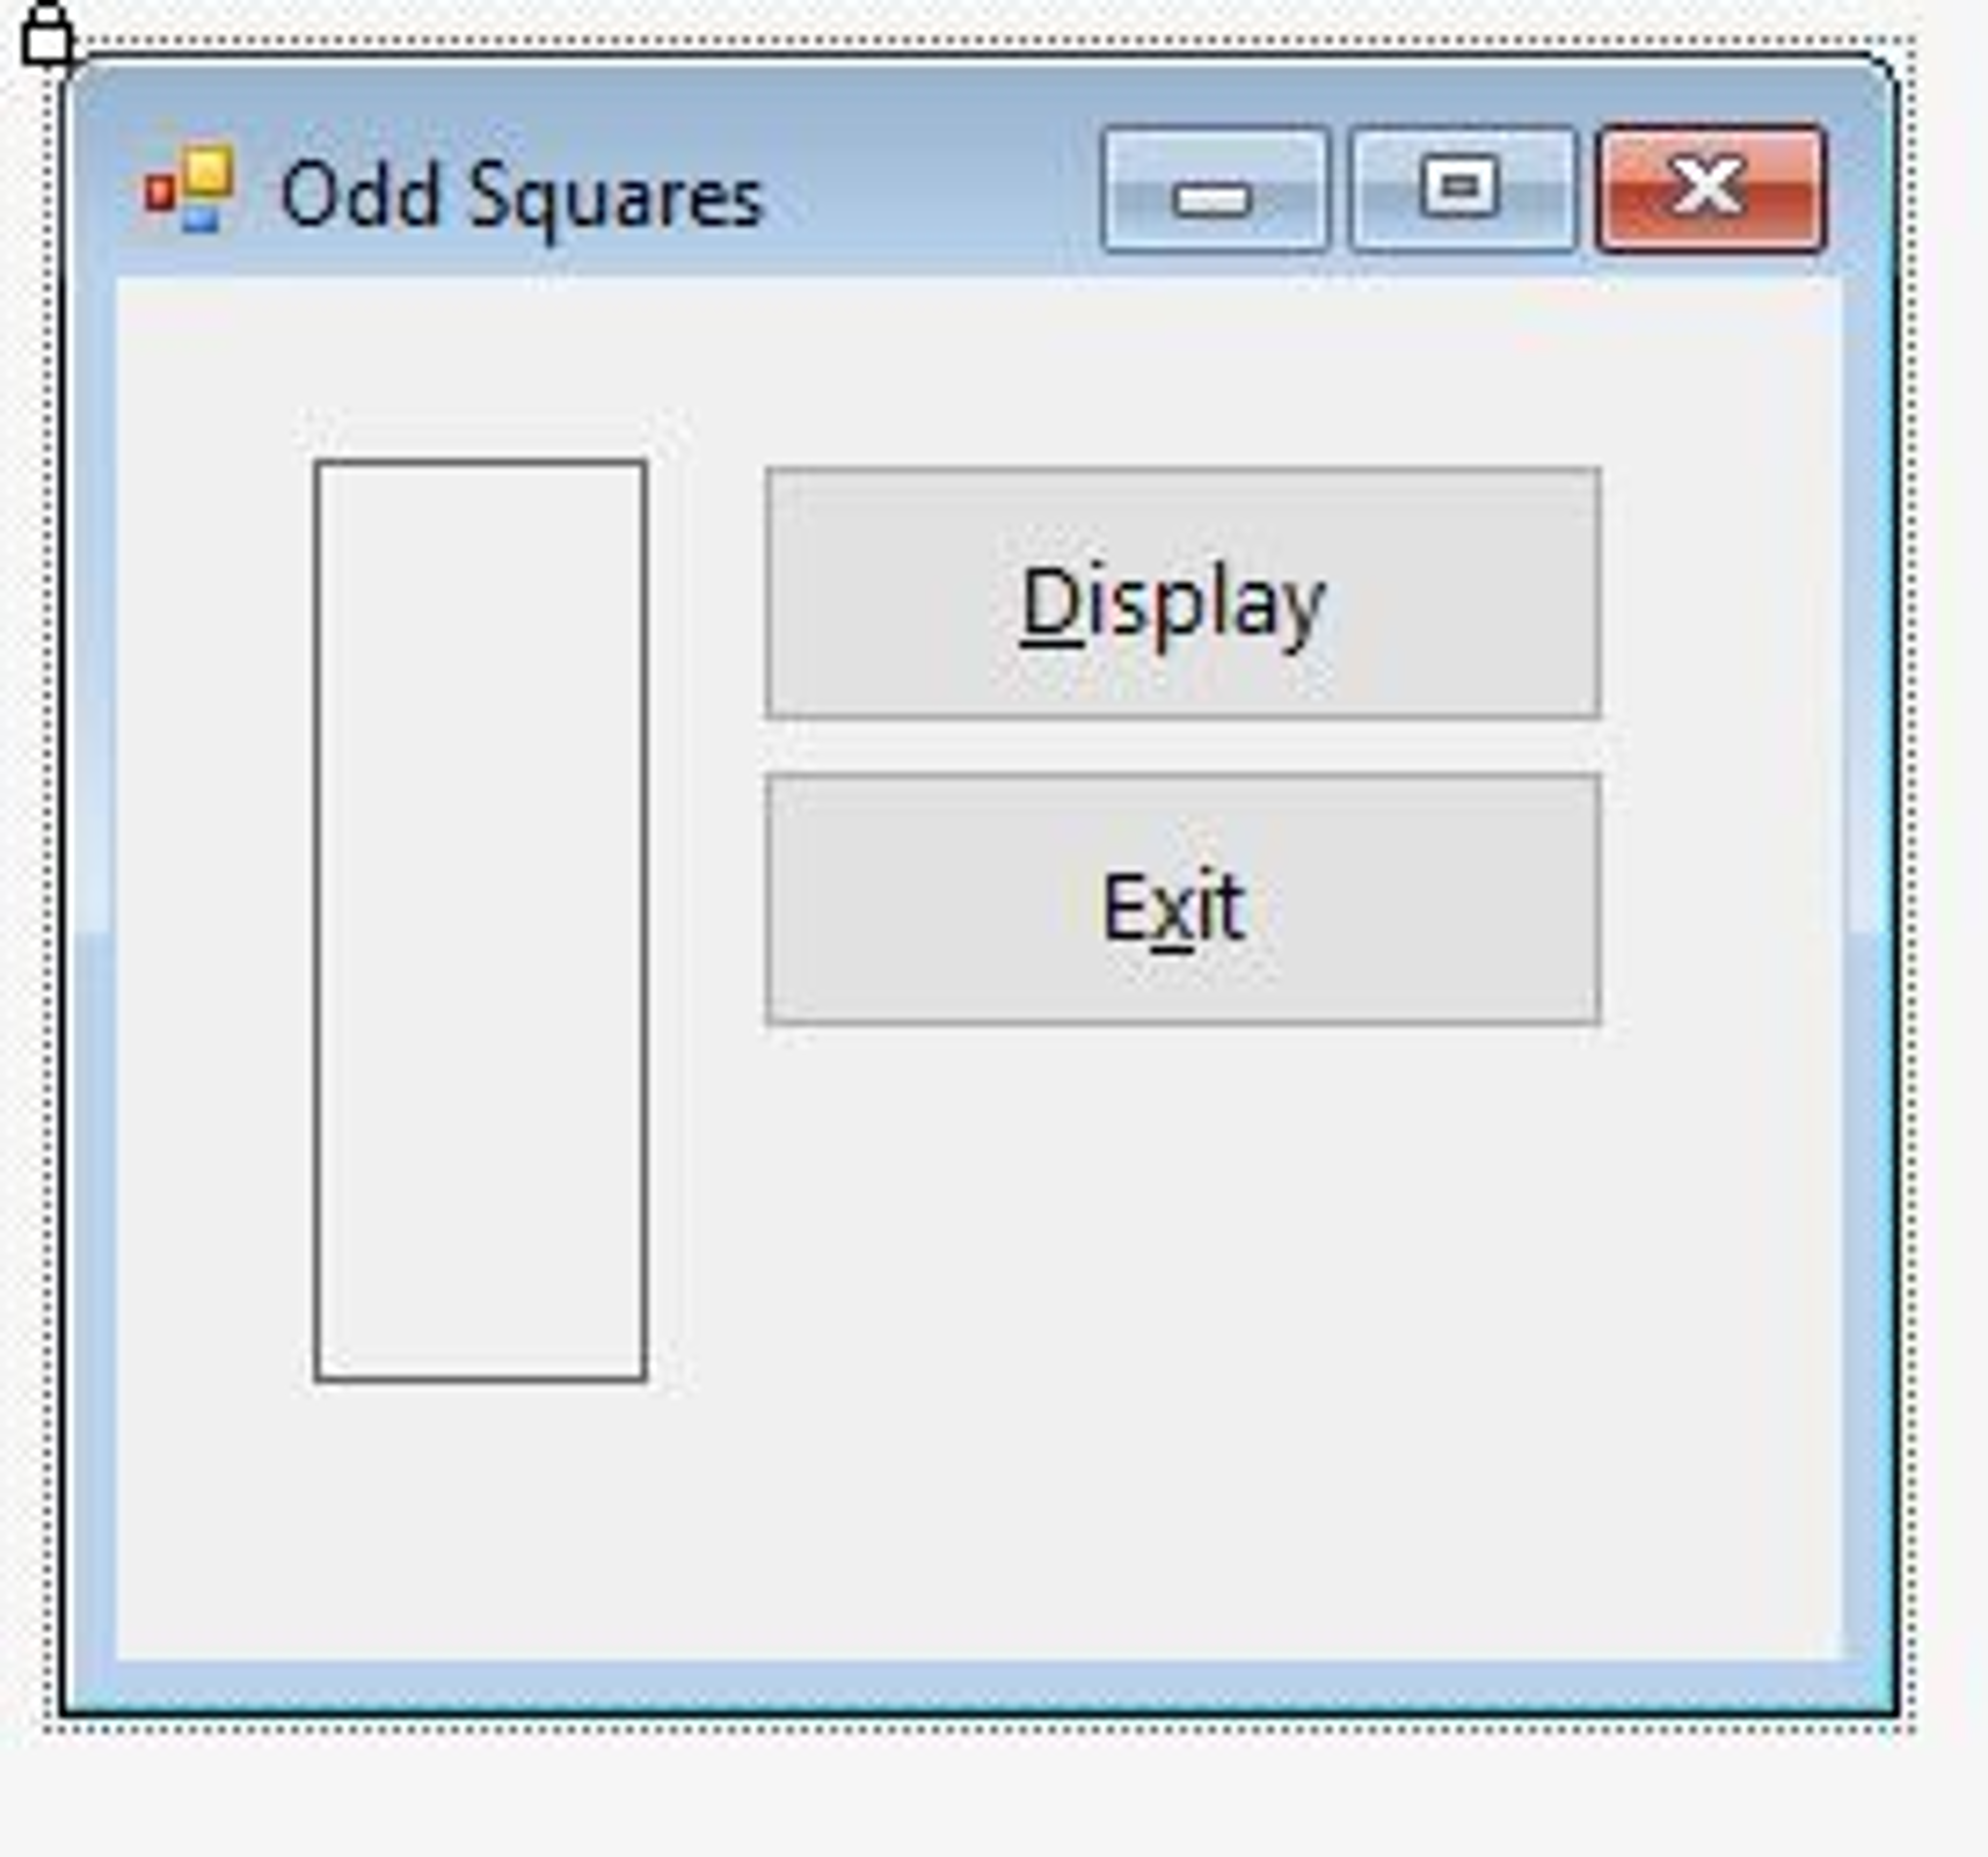Click the lock icon at form corner
The height and width of the screenshot is (1857, 1988).
[48, 35]
